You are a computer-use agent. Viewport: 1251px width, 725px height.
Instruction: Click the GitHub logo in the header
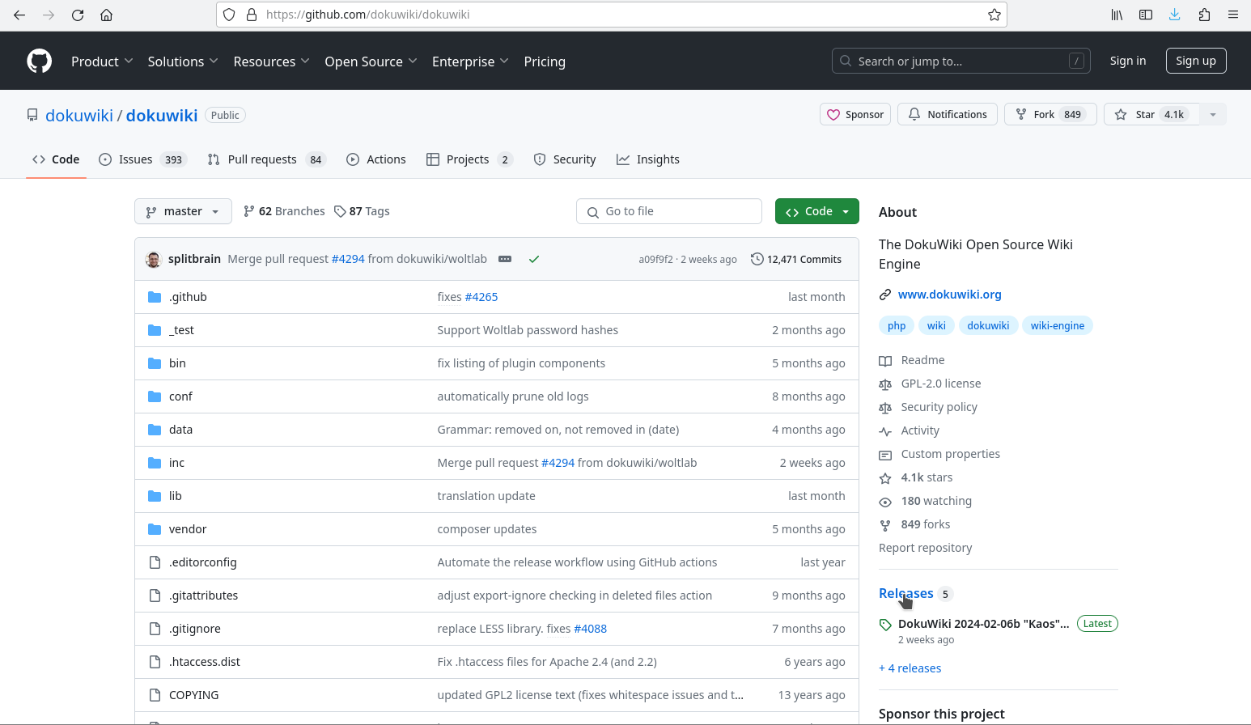click(39, 61)
